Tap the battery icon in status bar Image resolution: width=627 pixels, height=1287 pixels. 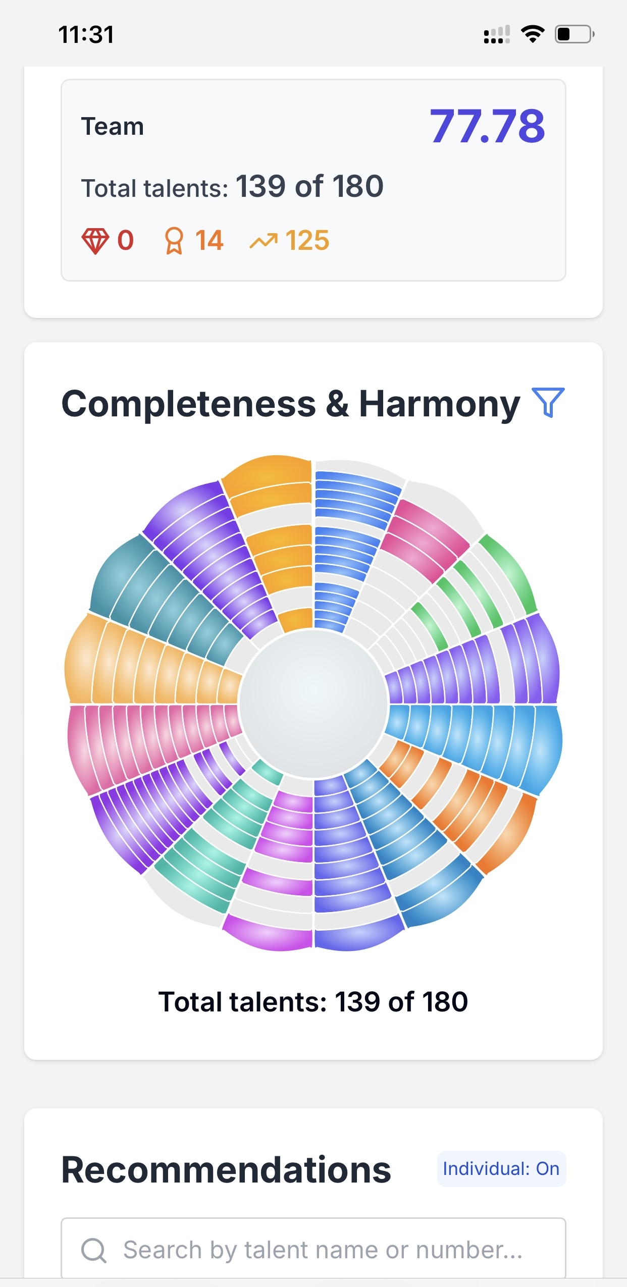[x=574, y=34]
